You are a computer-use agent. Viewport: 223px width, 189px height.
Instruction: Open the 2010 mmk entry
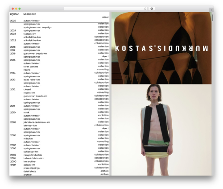(x=26, y=113)
